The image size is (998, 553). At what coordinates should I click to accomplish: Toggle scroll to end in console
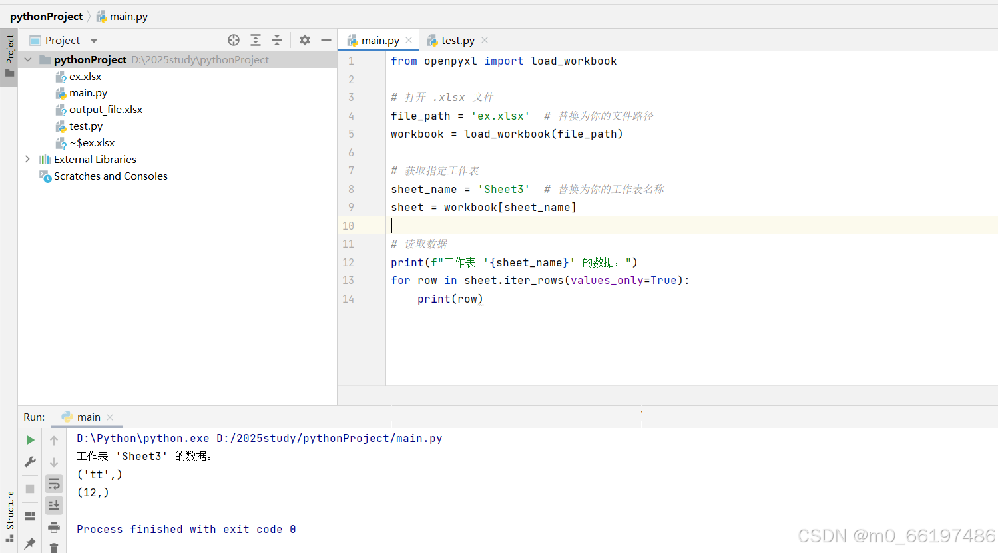click(54, 505)
